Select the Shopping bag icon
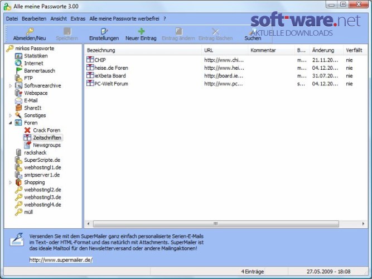 (18, 182)
